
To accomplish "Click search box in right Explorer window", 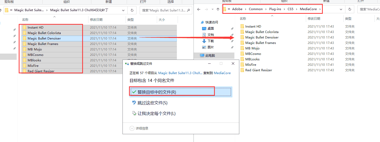I will (369, 9).
